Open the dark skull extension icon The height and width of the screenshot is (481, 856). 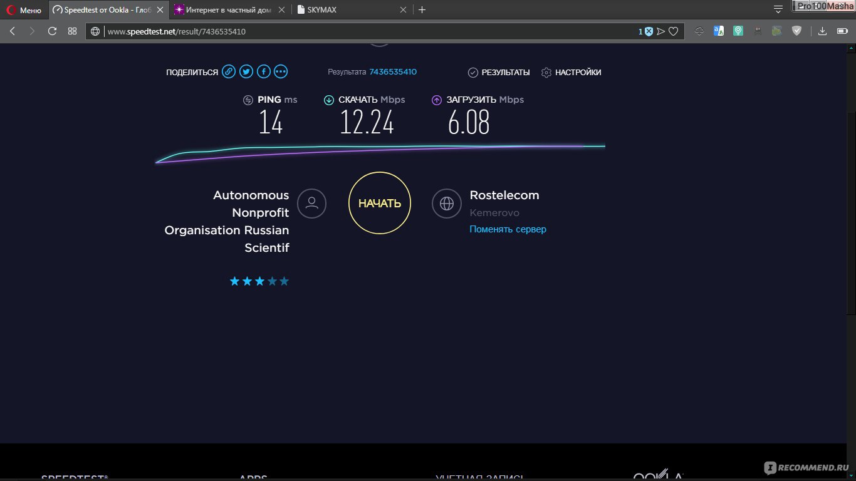[x=758, y=31]
